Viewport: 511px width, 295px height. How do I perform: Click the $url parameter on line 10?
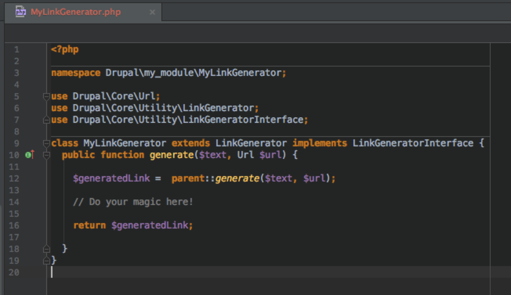(x=270, y=155)
